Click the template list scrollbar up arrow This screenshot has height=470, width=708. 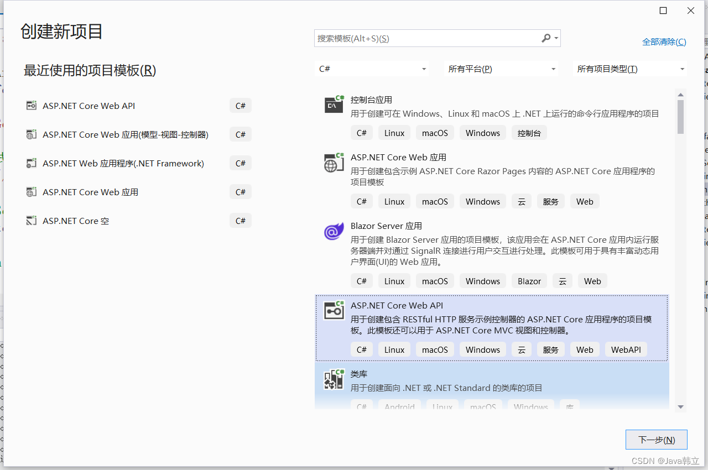coord(681,93)
